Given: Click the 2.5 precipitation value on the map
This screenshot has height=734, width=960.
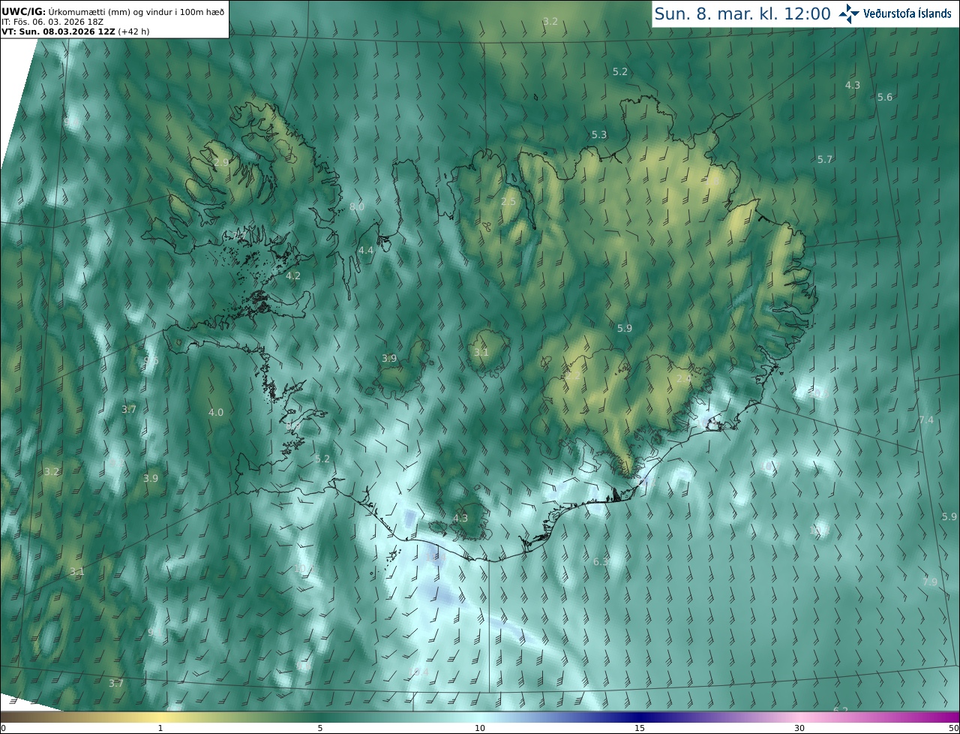Looking at the screenshot, I should click(x=508, y=202).
